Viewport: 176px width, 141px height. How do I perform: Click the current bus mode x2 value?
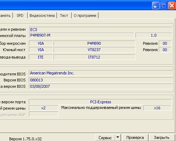tap(44, 108)
